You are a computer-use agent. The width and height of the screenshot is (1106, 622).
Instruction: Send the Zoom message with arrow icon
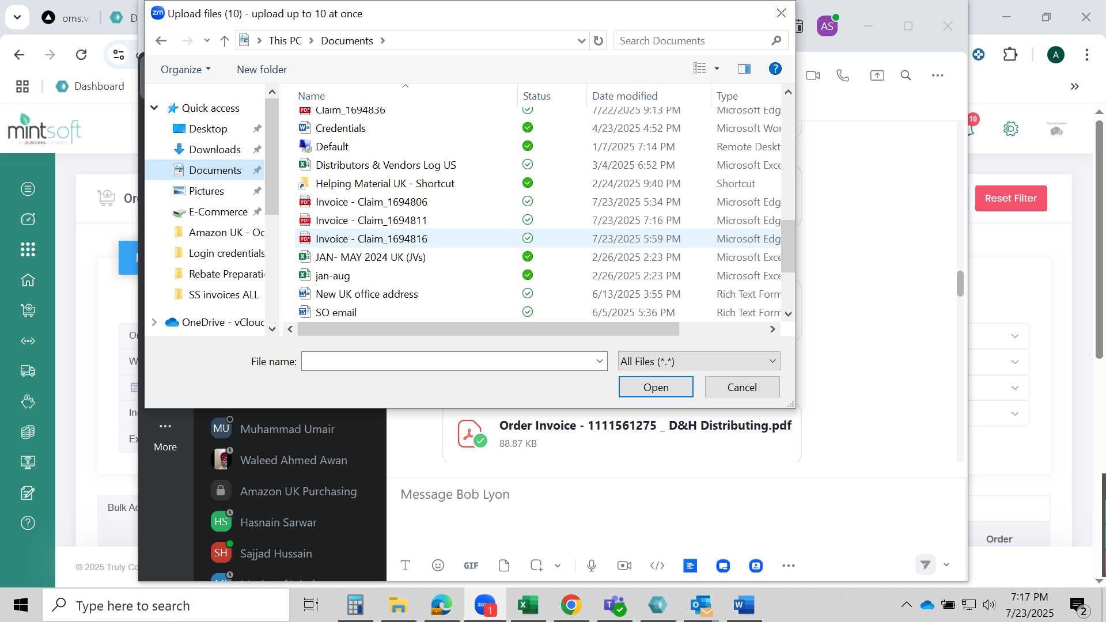(925, 564)
